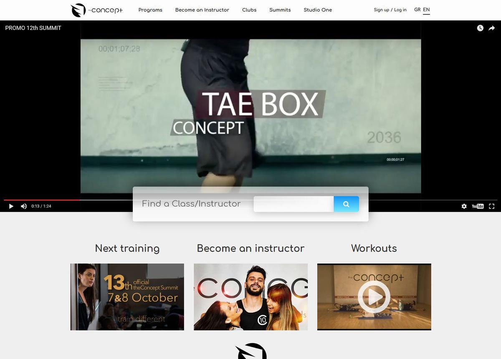The height and width of the screenshot is (359, 501).
Task: Open 13th Summit October training image
Action: pyautogui.click(x=127, y=297)
